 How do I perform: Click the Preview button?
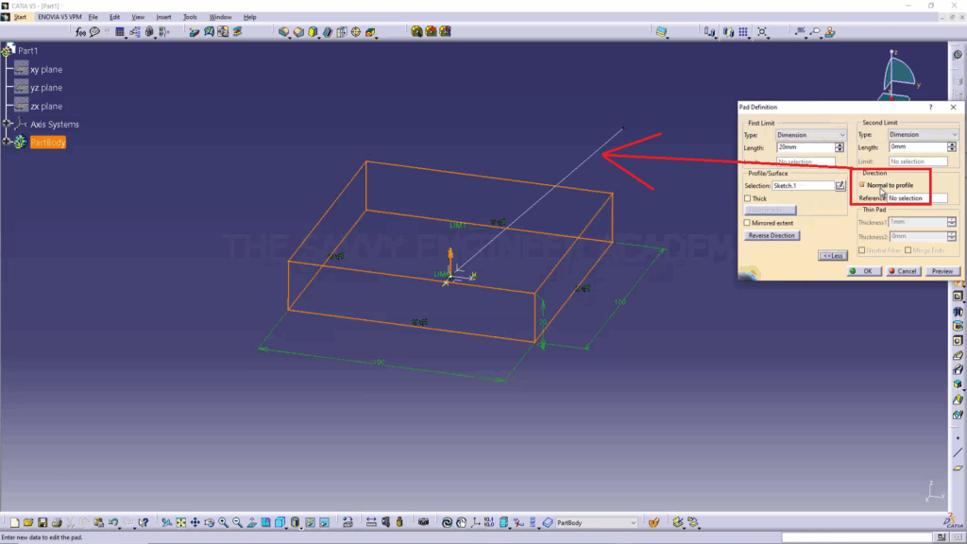tap(942, 271)
